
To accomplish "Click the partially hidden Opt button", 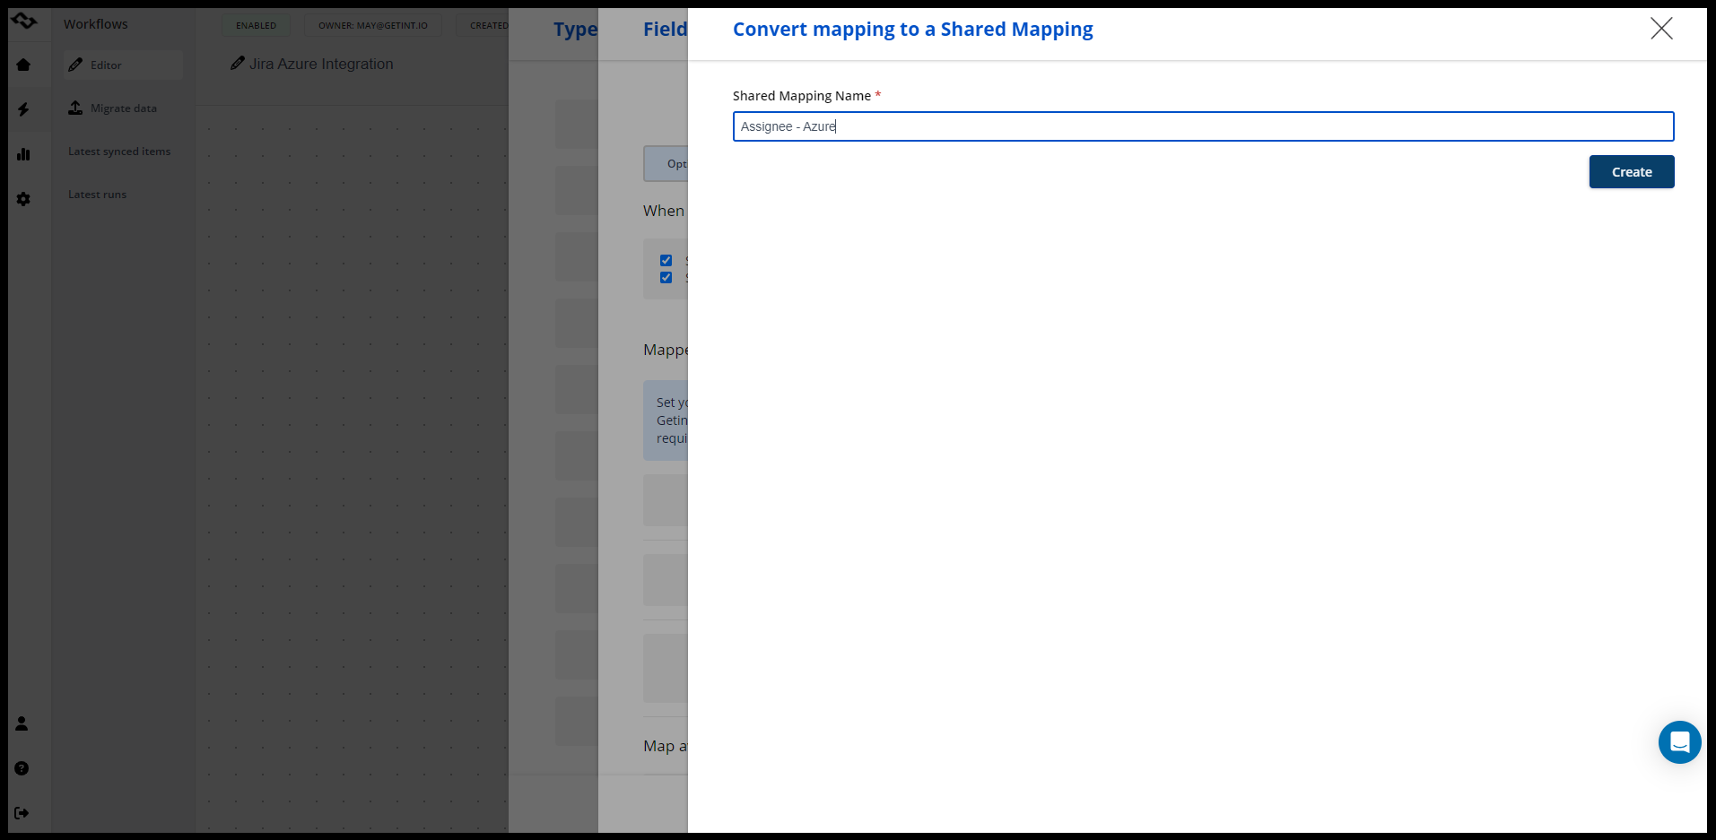I will click(667, 164).
